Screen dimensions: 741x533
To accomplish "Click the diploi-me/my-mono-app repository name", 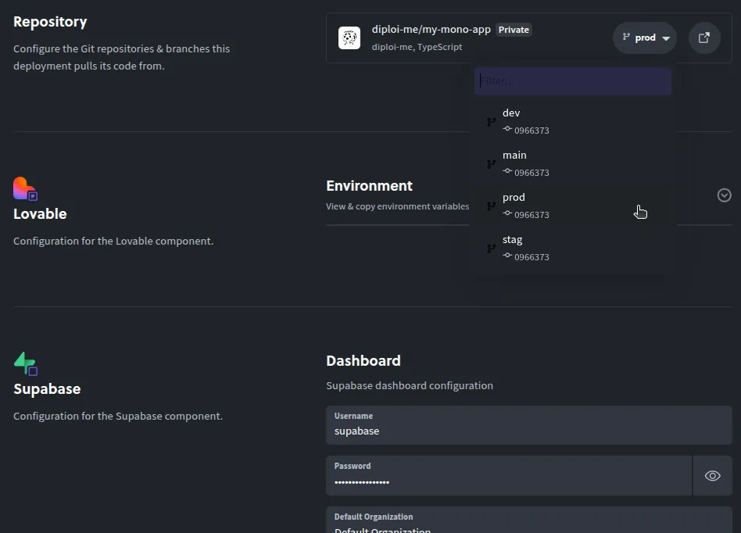I will click(x=431, y=30).
